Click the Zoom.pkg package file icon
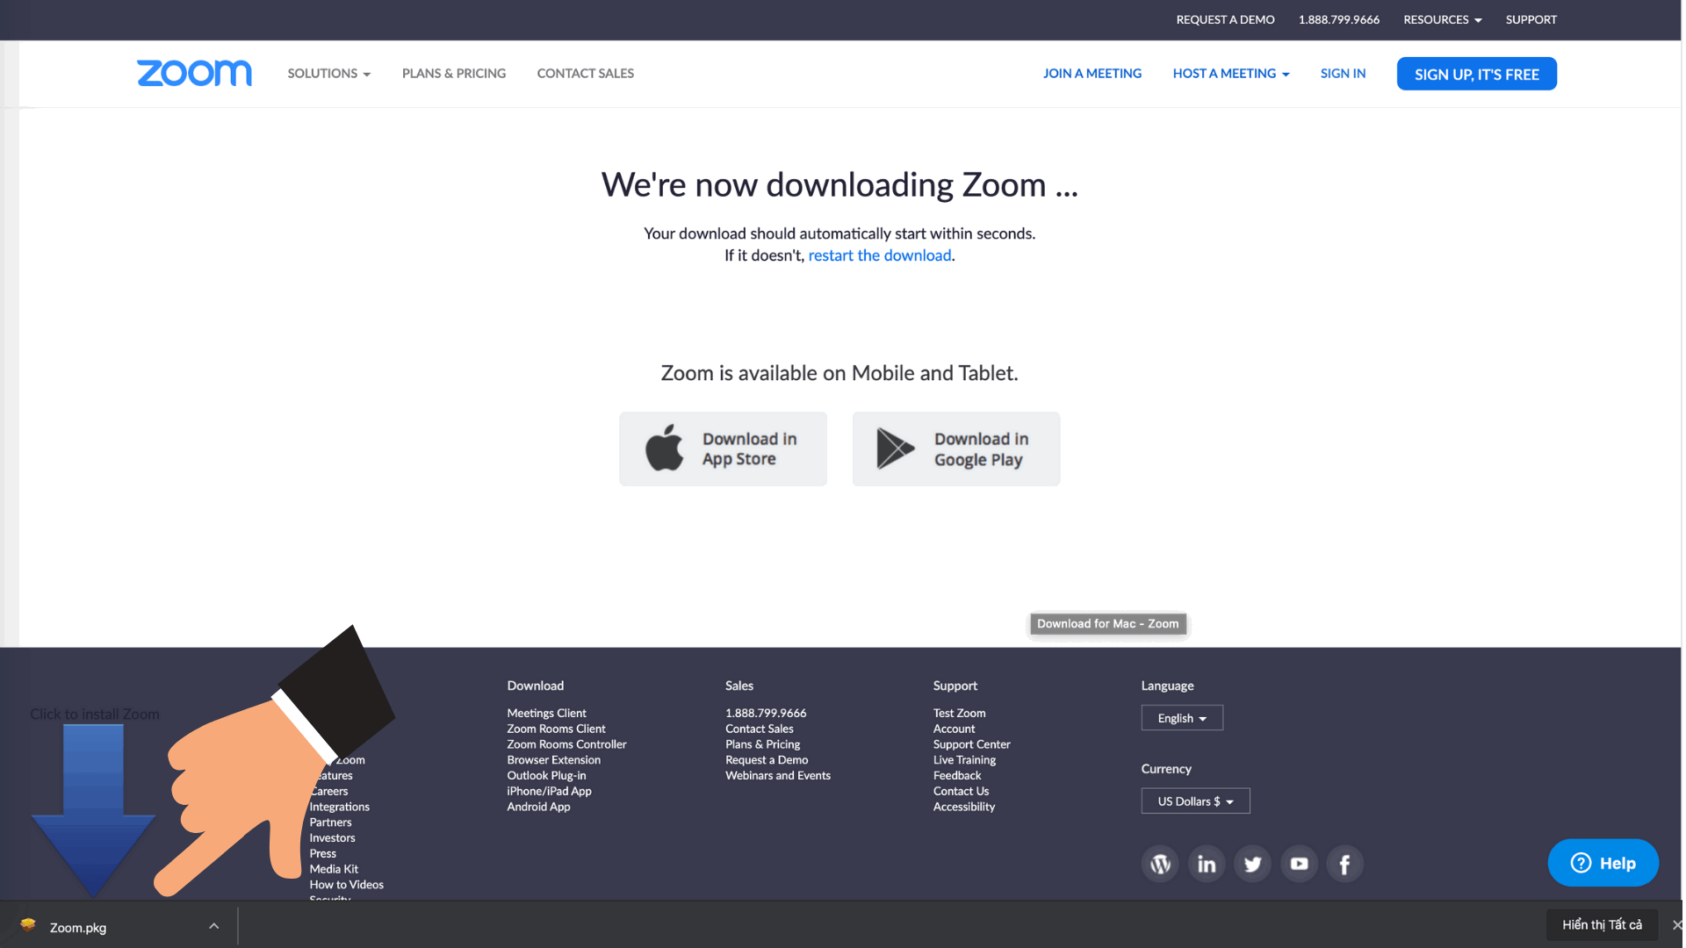The height and width of the screenshot is (948, 1686). pos(28,924)
